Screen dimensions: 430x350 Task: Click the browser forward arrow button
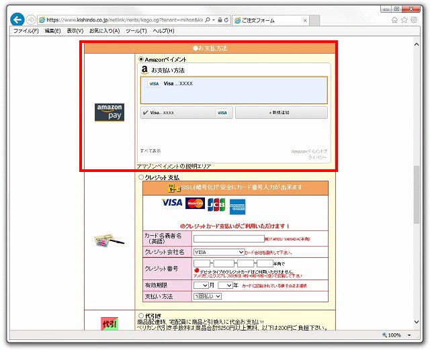pyautogui.click(x=31, y=19)
